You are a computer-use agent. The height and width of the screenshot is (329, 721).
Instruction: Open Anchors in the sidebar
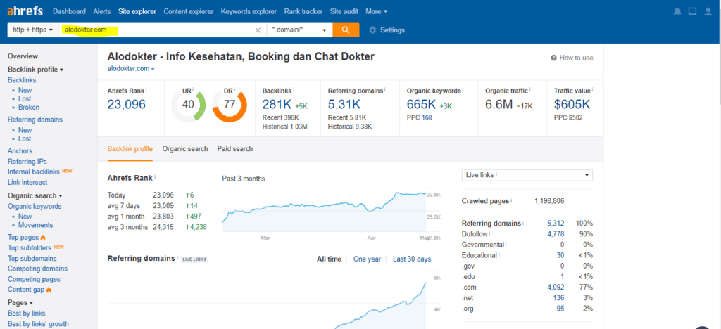click(20, 151)
